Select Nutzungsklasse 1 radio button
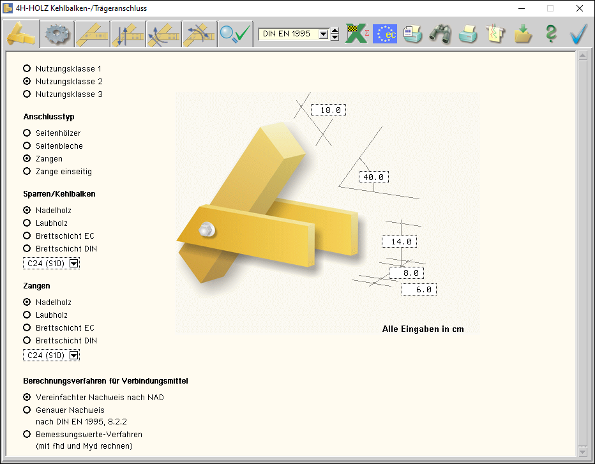The height and width of the screenshot is (464, 595). click(27, 68)
